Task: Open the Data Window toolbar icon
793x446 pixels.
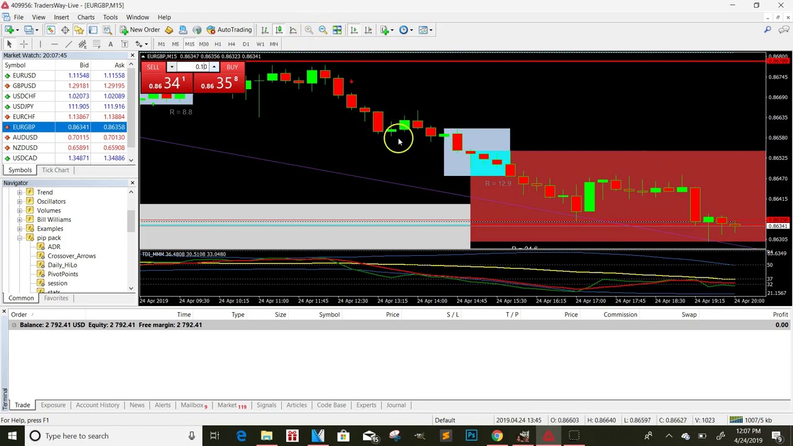Action: [65, 30]
